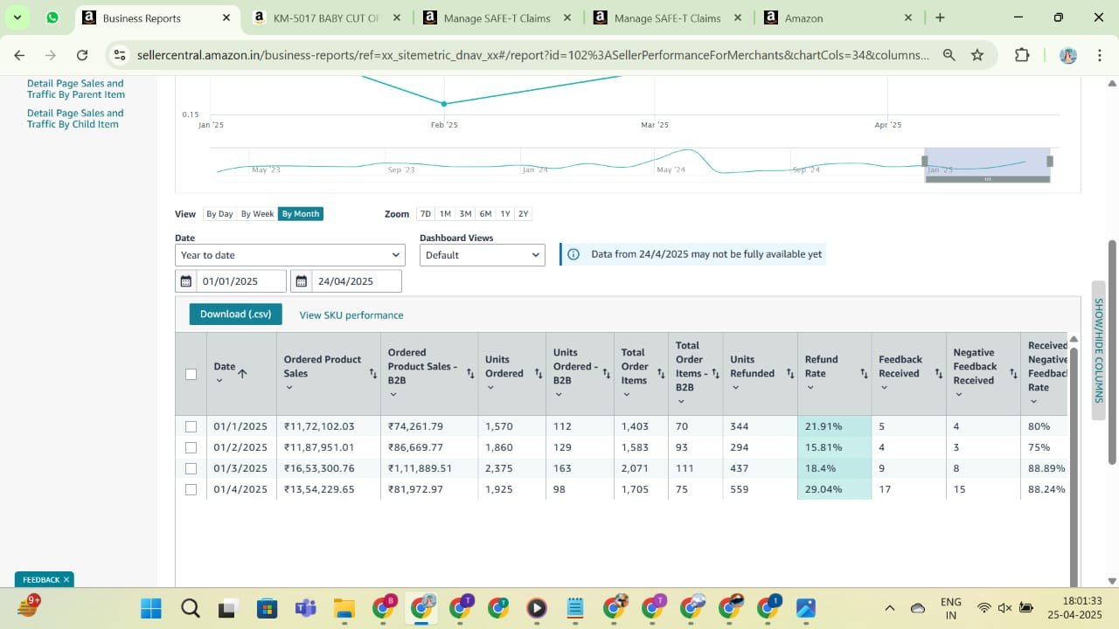
Task: Open View SKU performance link
Action: [351, 315]
